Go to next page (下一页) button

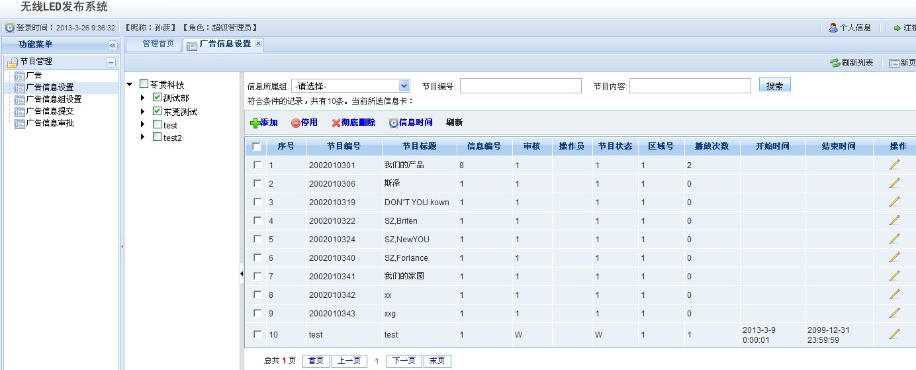tap(404, 361)
